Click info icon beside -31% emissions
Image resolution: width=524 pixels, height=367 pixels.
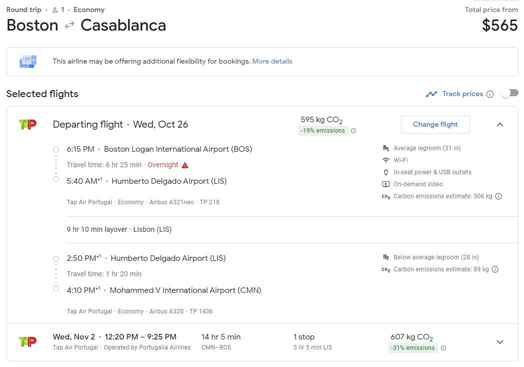[x=443, y=348]
